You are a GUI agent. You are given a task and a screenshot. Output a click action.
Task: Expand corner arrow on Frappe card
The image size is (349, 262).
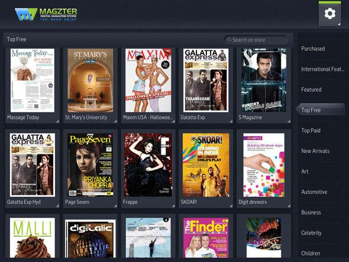(173, 206)
